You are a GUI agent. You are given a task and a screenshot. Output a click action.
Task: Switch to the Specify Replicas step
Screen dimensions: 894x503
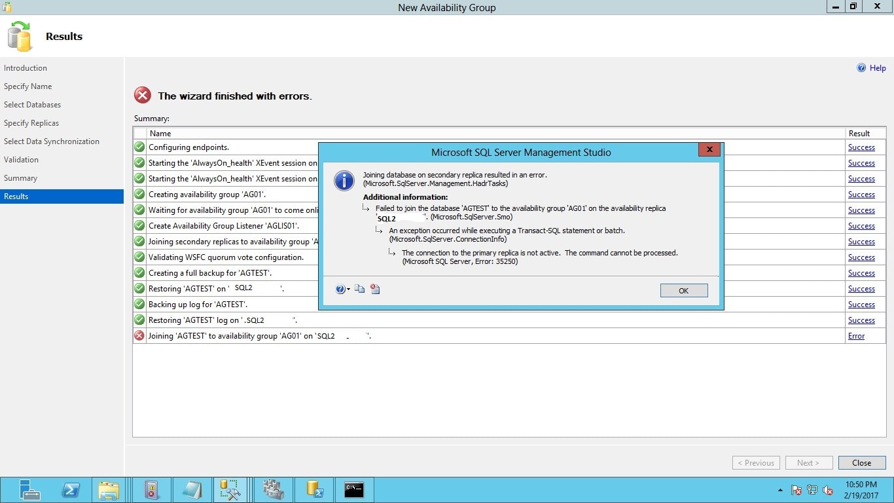click(x=31, y=123)
